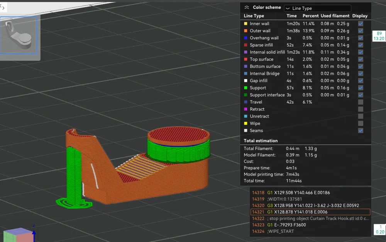386x242 pixels.
Task: Click the view orientation cube
Action: [19, 235]
